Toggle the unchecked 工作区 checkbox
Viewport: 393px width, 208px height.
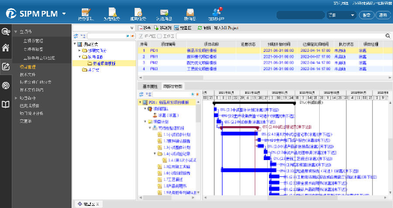pos(159,36)
